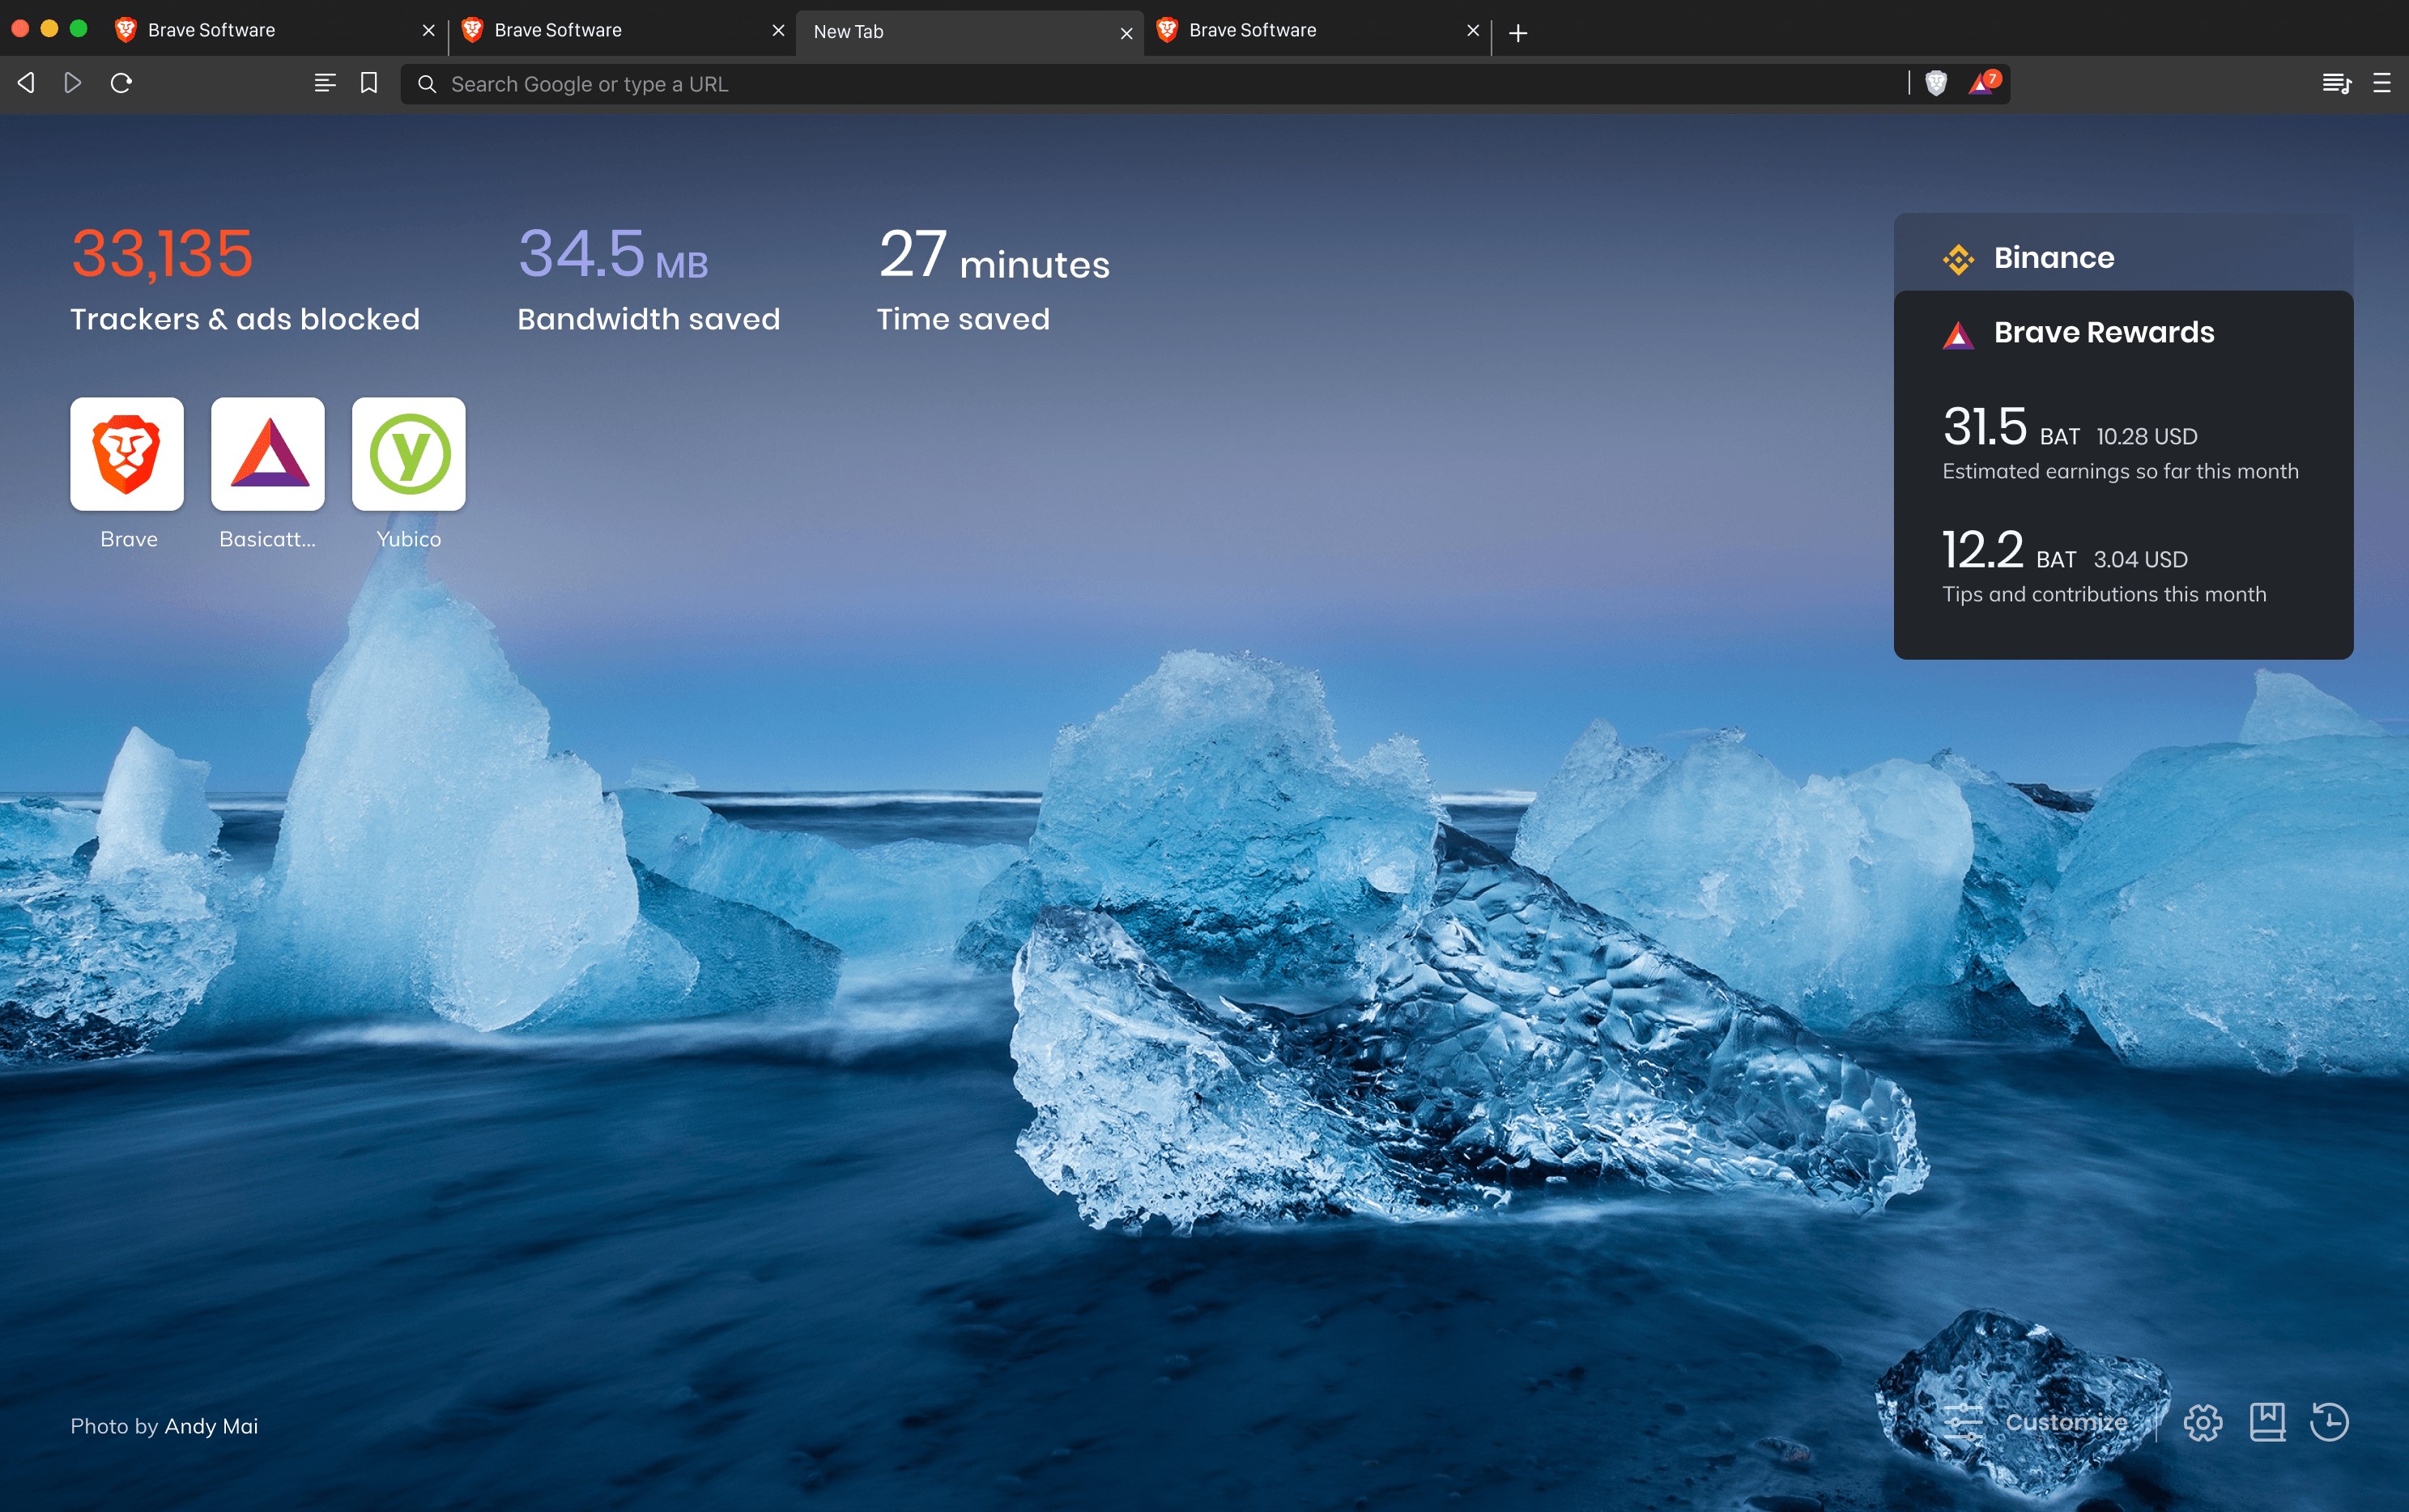Open a new tab with plus button
2409x1512 pixels.
[x=1517, y=33]
